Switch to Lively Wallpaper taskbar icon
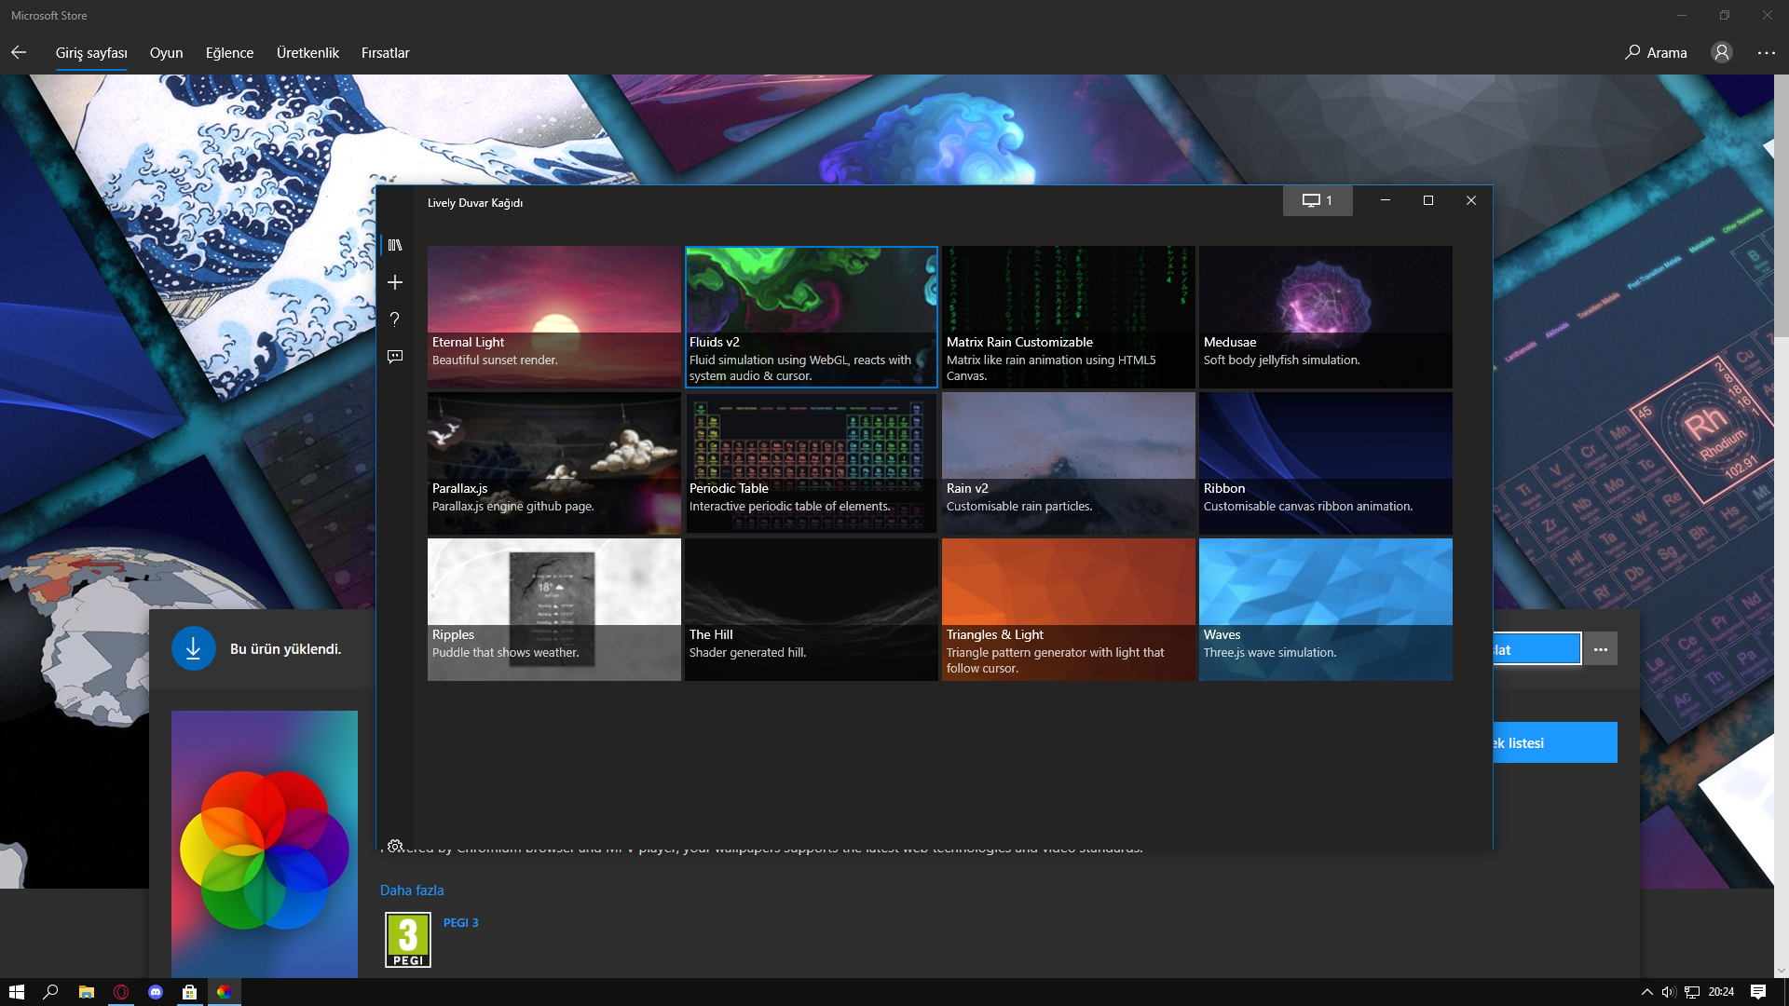The image size is (1789, 1006). (224, 992)
